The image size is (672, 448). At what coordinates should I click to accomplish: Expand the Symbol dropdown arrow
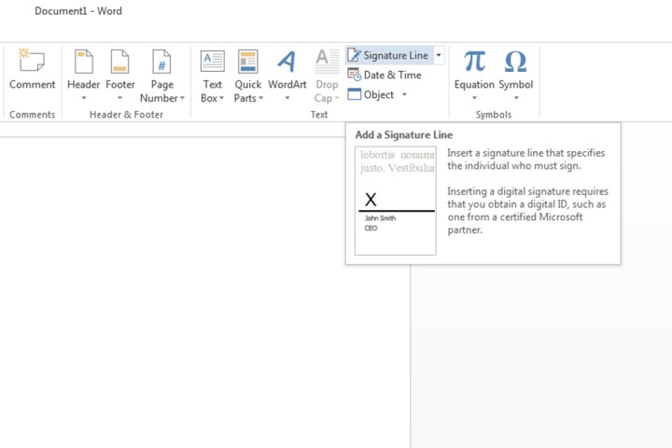(516, 98)
